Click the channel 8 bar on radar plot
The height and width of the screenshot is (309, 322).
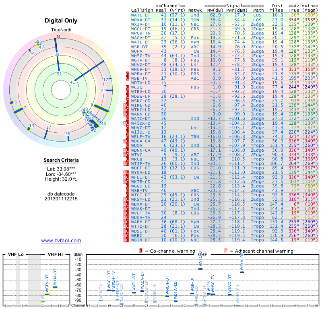tap(101, 108)
